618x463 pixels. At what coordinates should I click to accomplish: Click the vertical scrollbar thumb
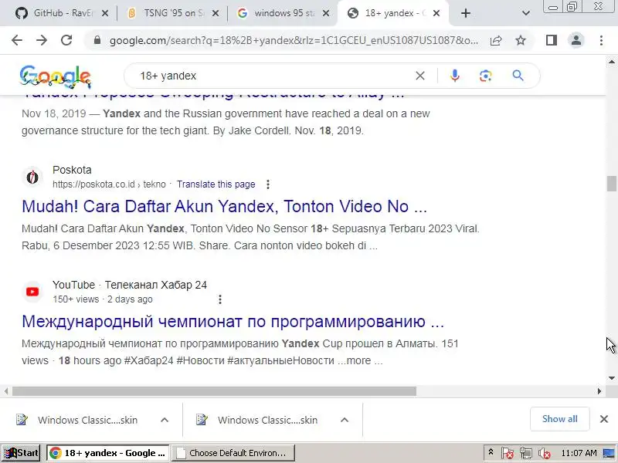pos(611,184)
